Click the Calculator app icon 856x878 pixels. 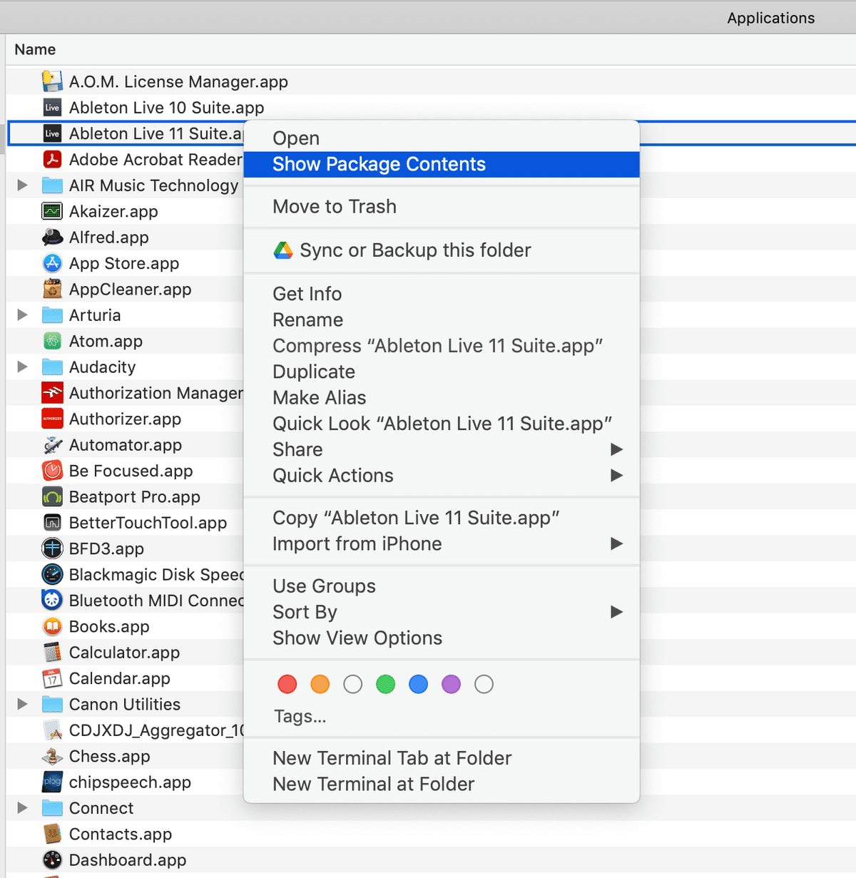pos(52,653)
